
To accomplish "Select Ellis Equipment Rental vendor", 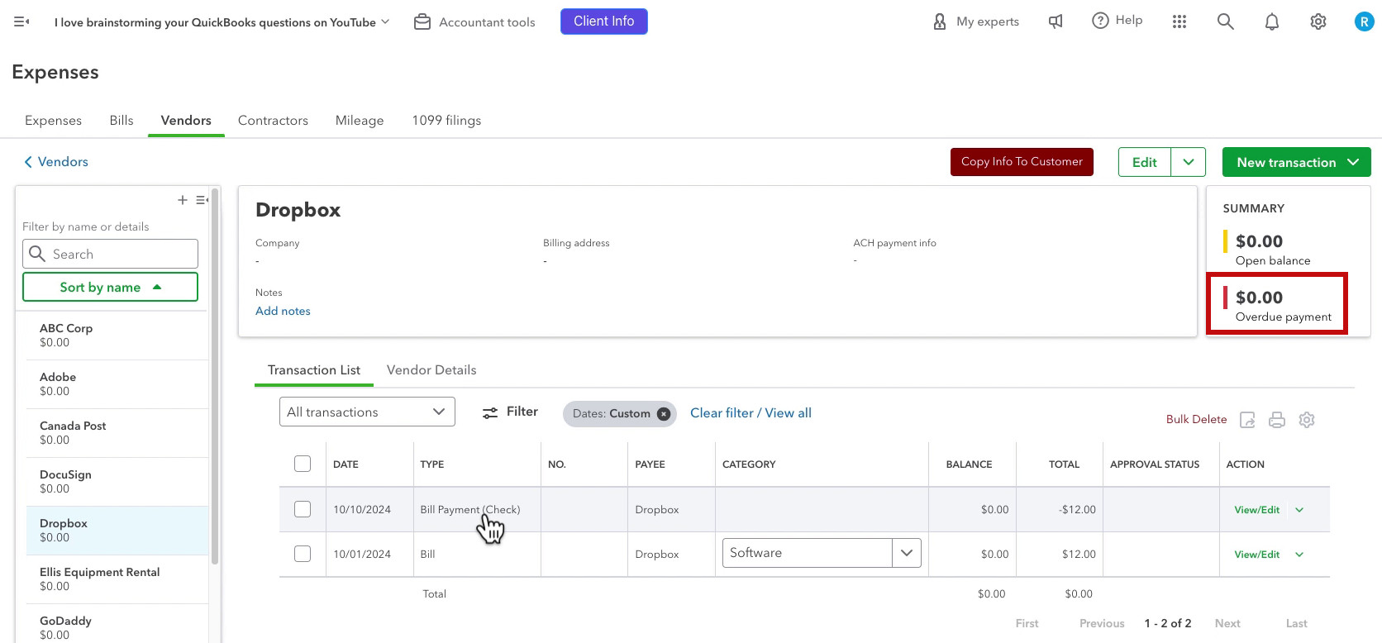I will (117, 579).
